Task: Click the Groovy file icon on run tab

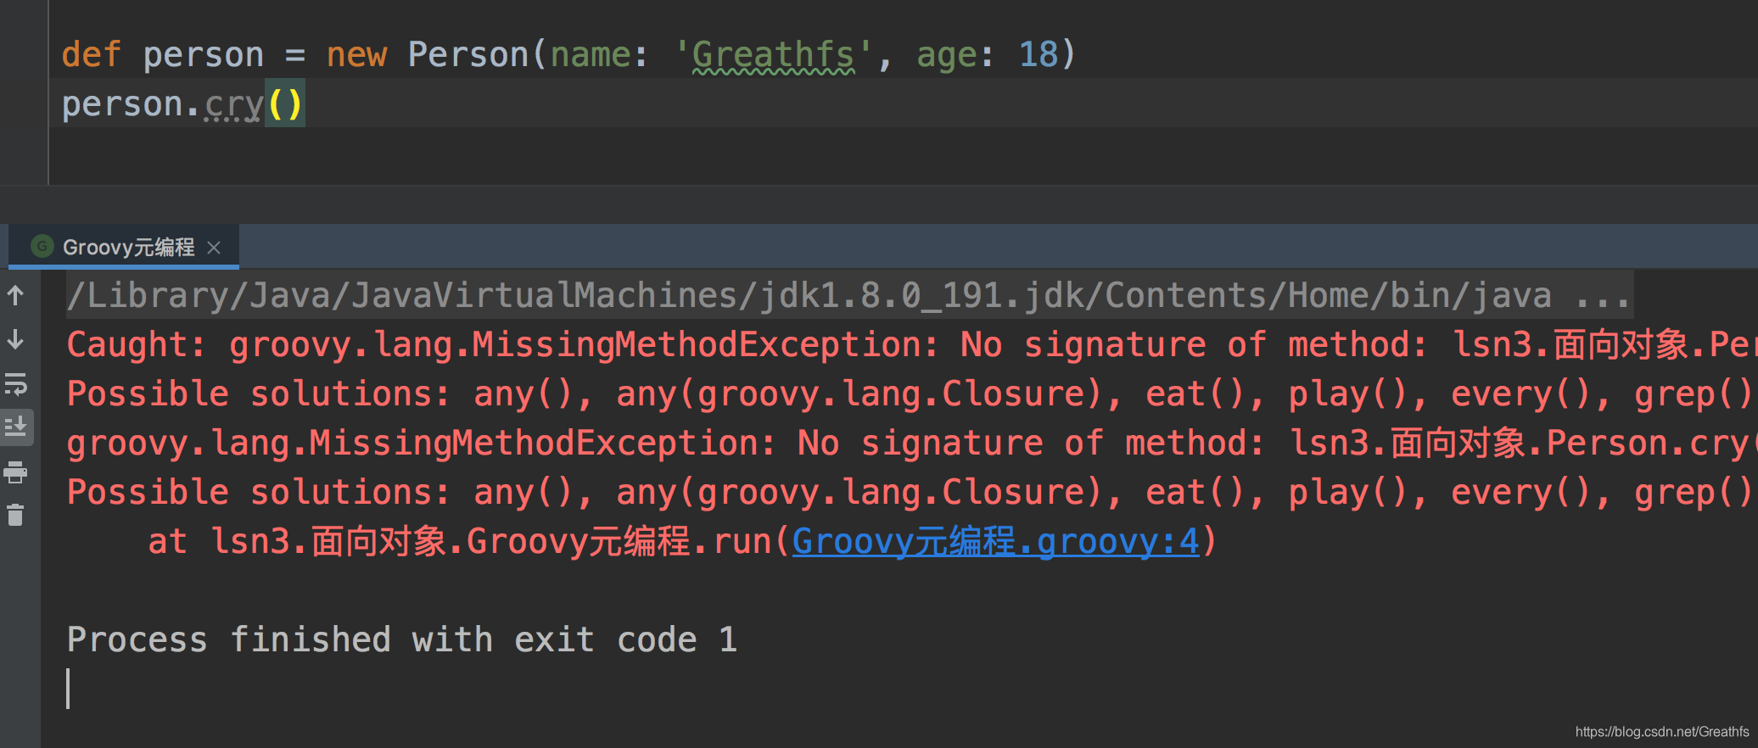Action: [x=42, y=246]
